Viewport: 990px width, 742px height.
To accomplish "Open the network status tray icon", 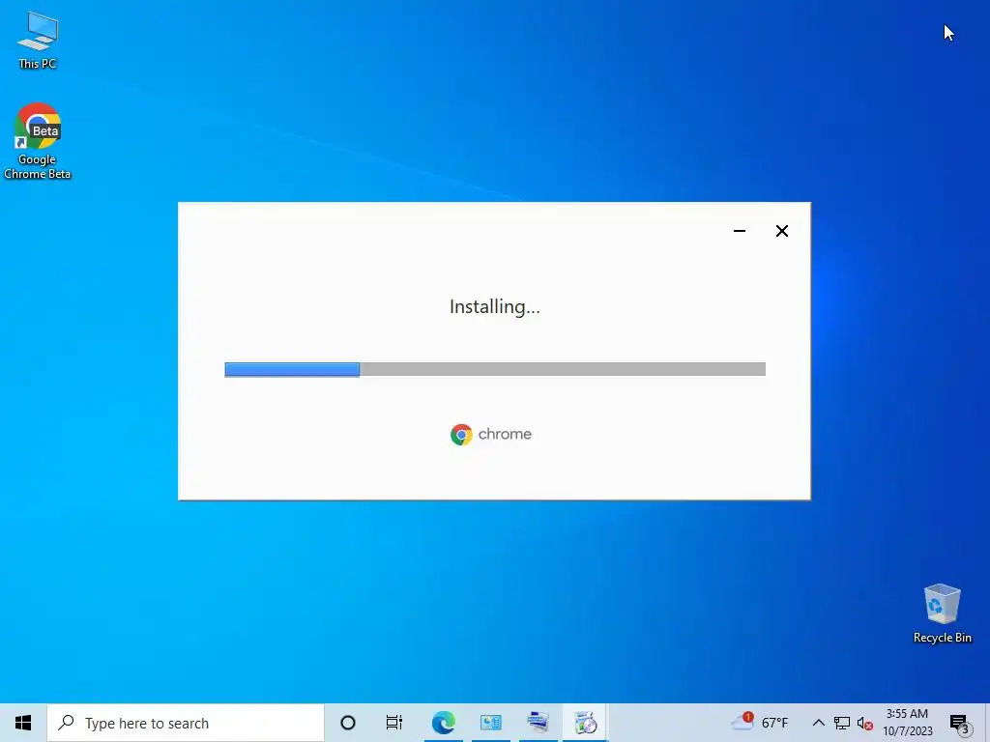I will [842, 723].
